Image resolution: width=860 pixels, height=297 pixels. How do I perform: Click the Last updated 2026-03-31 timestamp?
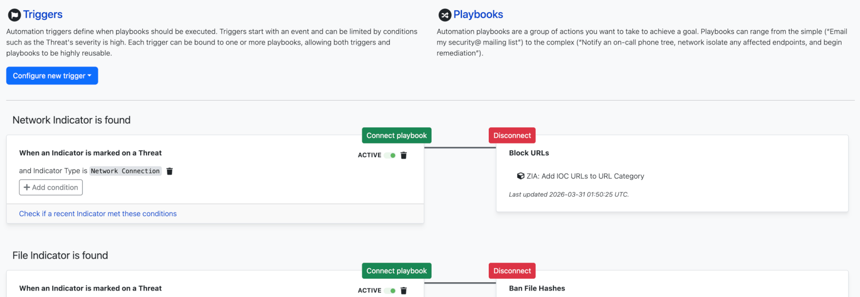click(x=569, y=194)
